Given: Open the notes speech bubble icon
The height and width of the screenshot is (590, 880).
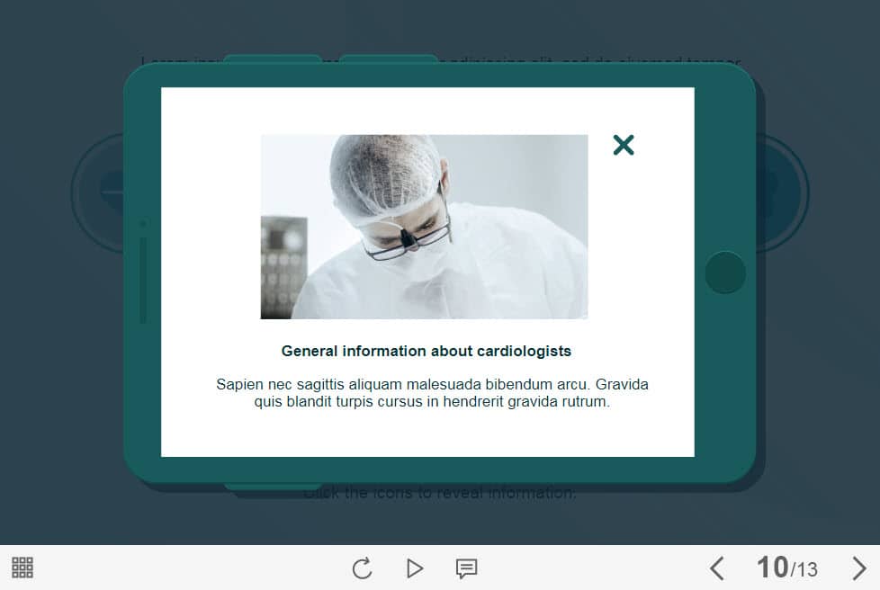Looking at the screenshot, I should (466, 568).
